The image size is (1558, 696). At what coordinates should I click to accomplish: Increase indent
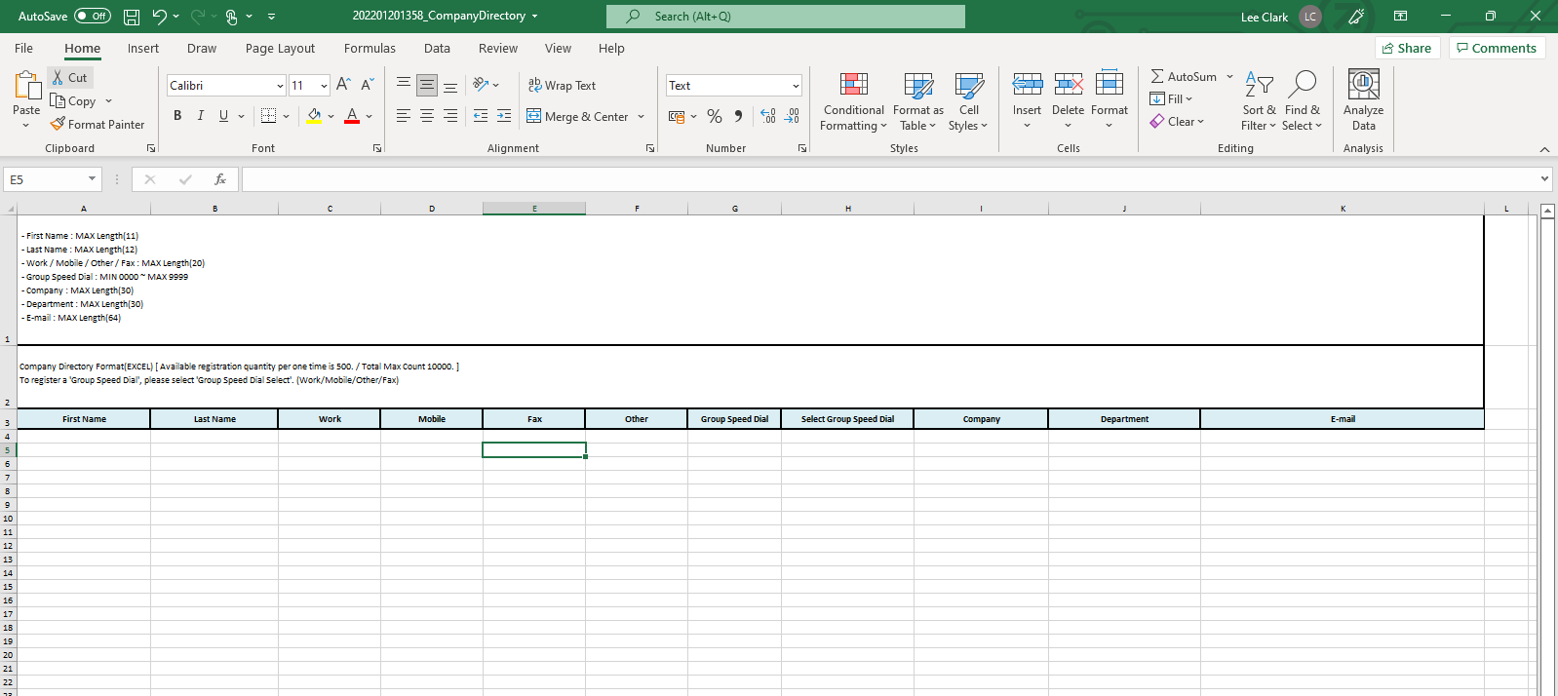504,116
